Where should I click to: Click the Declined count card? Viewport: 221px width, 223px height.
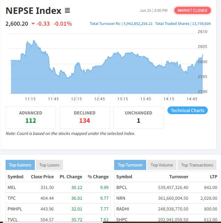pos(85,117)
